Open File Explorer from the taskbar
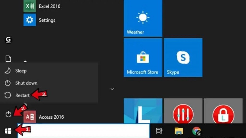 tap(179, 131)
